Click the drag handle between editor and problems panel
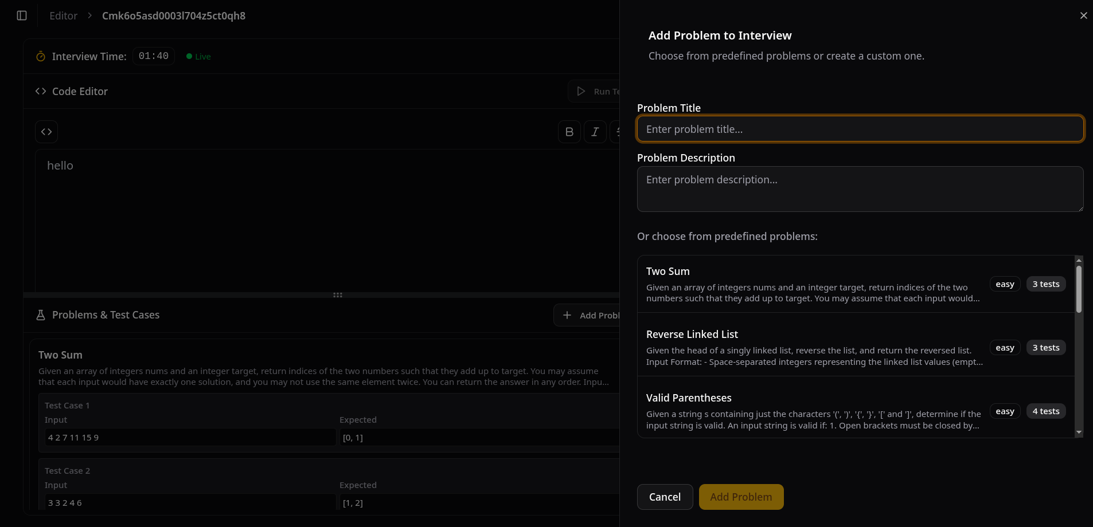Viewport: 1093px width, 527px height. click(x=337, y=294)
